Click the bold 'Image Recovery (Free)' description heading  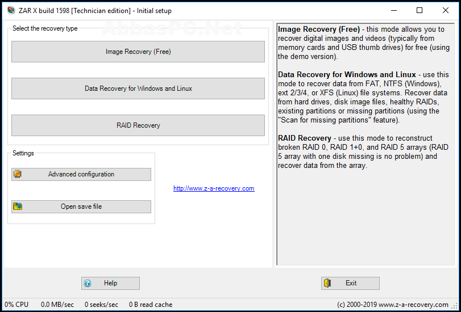(319, 29)
